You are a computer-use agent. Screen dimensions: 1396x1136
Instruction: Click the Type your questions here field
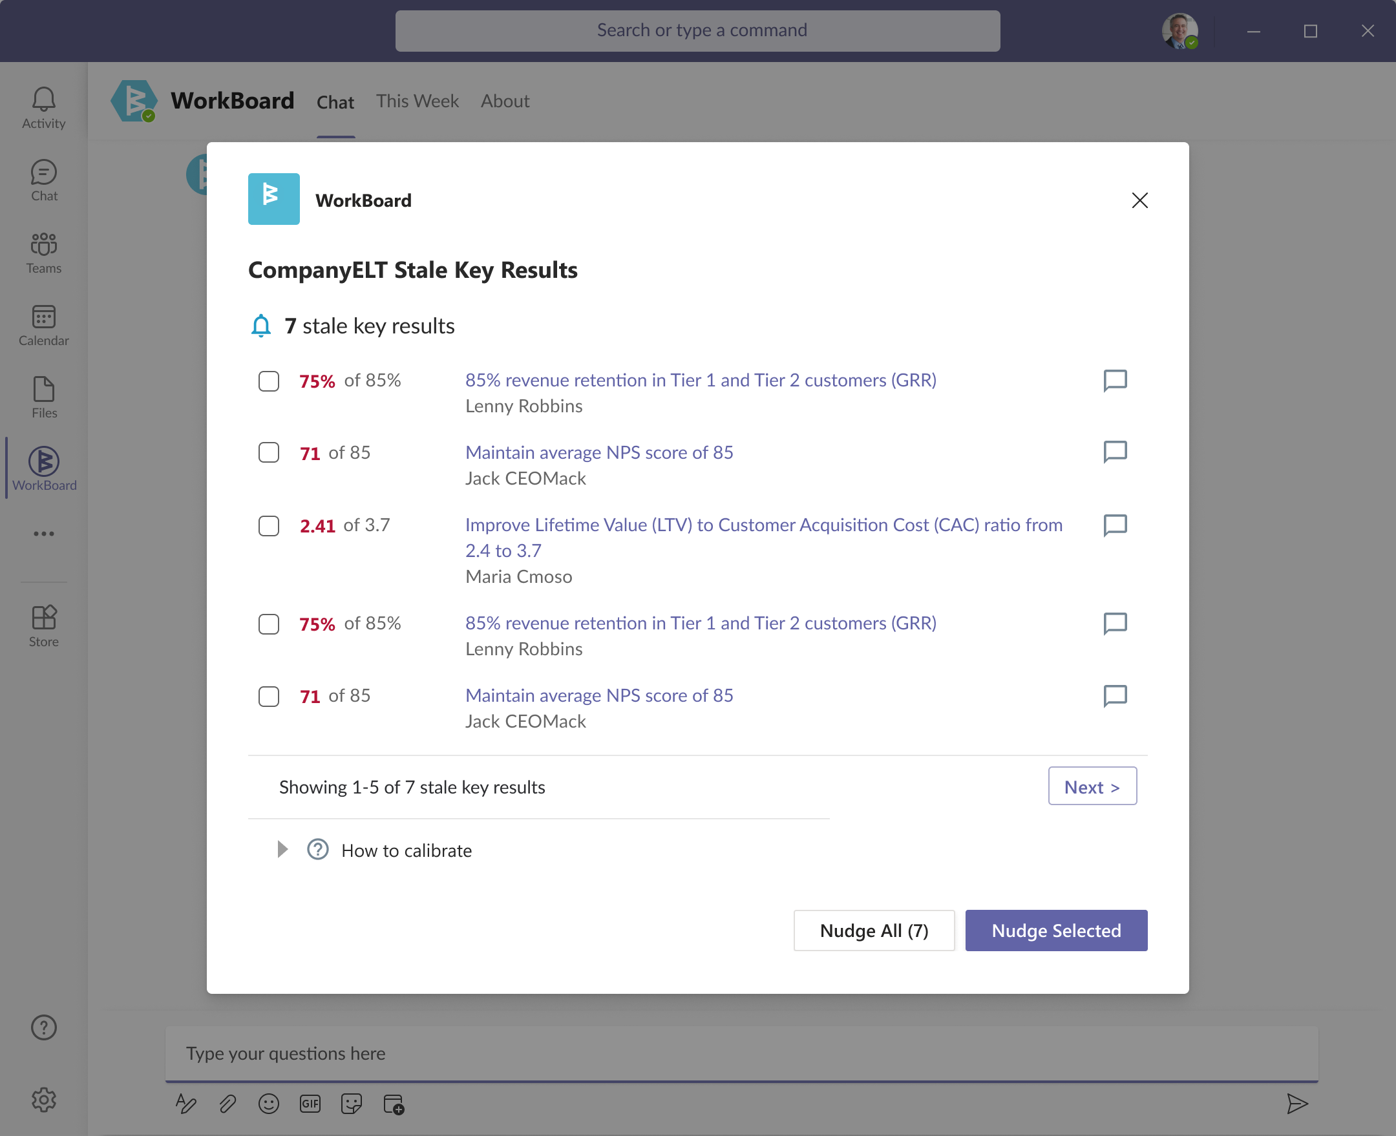coord(741,1053)
